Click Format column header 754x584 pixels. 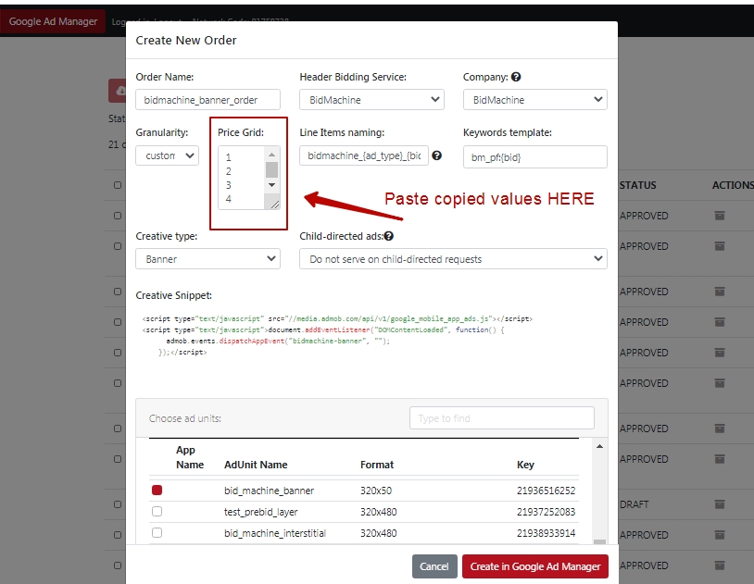pyautogui.click(x=377, y=465)
